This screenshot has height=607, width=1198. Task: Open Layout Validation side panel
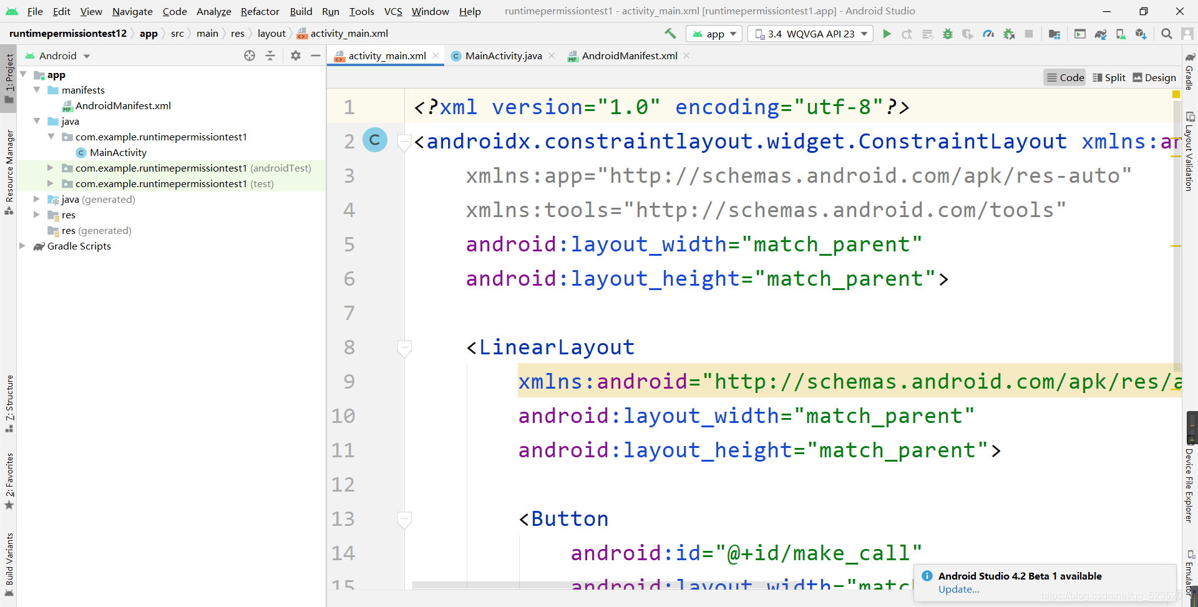tap(1190, 152)
